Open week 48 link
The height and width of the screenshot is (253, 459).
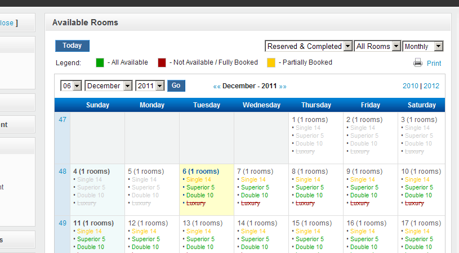pyautogui.click(x=63, y=171)
